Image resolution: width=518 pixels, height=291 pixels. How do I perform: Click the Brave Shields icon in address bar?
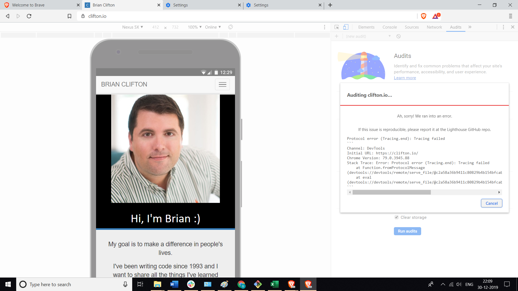pyautogui.click(x=423, y=16)
